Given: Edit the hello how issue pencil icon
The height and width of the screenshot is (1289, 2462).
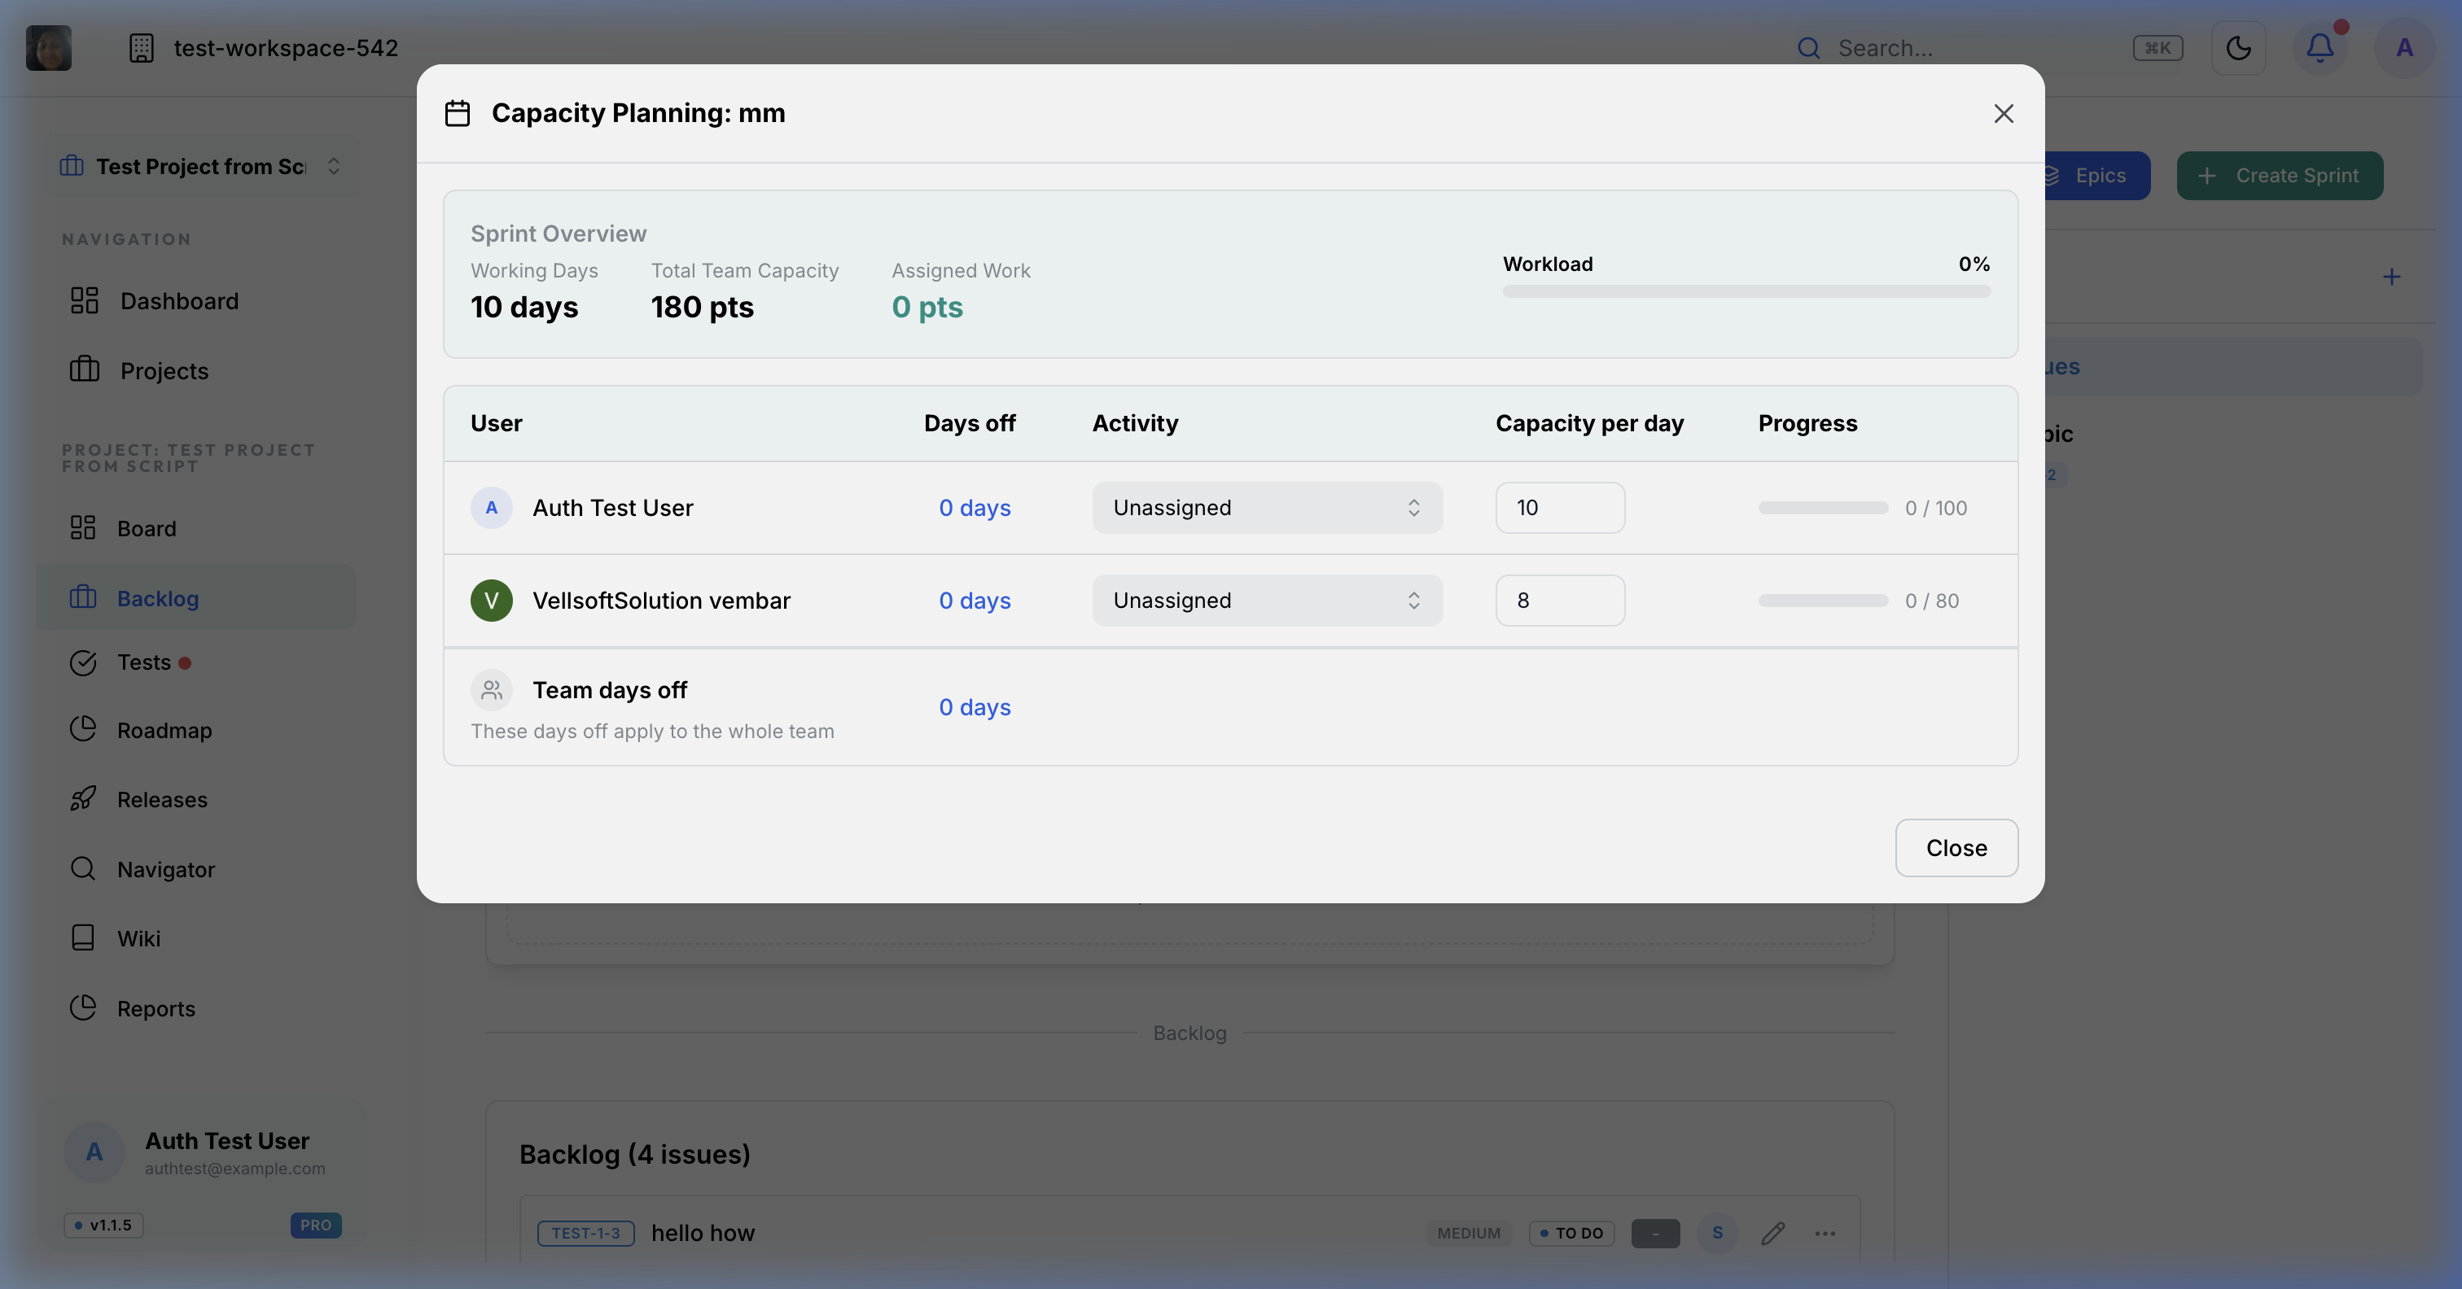Looking at the screenshot, I should click(1773, 1234).
